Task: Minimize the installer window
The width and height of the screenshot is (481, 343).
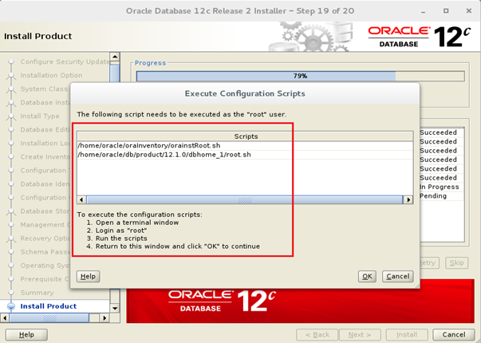Action: [x=423, y=11]
